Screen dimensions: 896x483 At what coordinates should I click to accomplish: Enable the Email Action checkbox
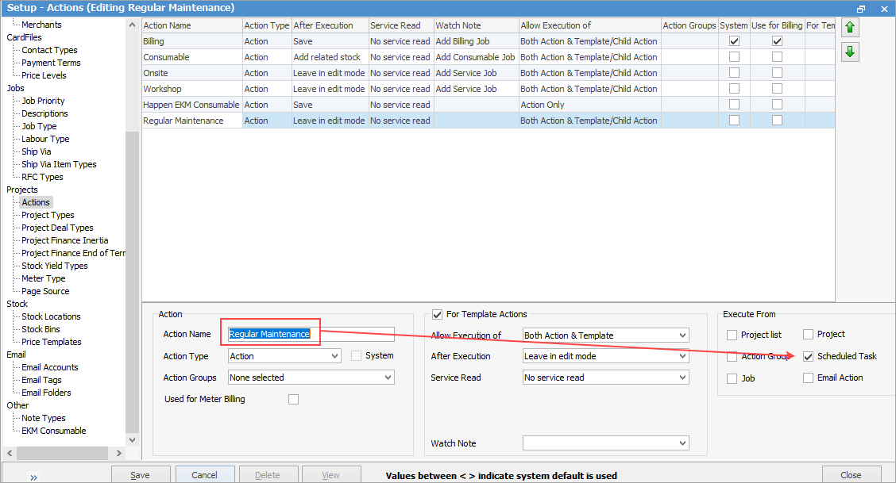click(x=809, y=378)
